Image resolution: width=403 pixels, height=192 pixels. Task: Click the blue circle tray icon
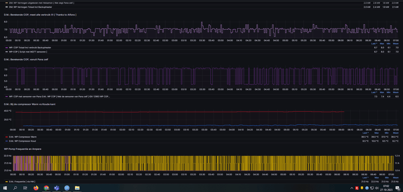367,188
